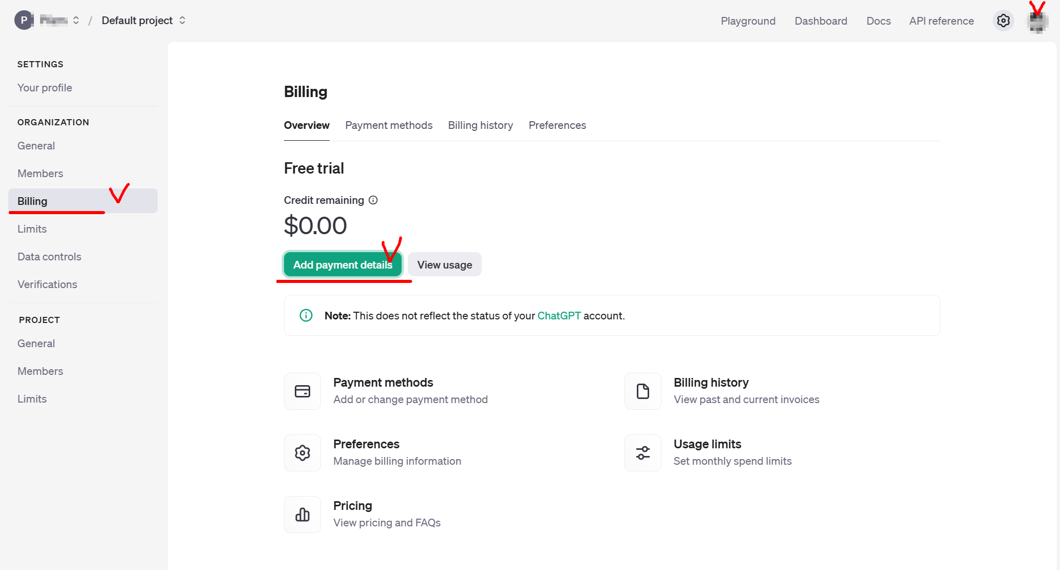The width and height of the screenshot is (1060, 570).
Task: Switch to the Billing history tab
Action: pyautogui.click(x=480, y=125)
